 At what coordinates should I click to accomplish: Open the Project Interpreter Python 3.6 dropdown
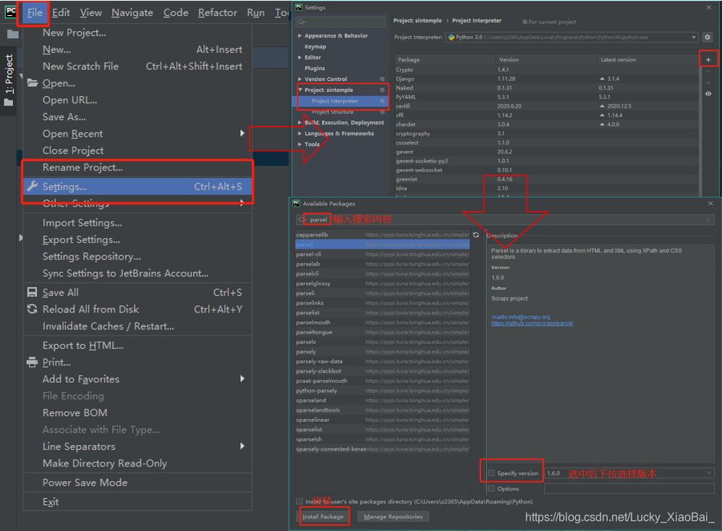tap(572, 38)
